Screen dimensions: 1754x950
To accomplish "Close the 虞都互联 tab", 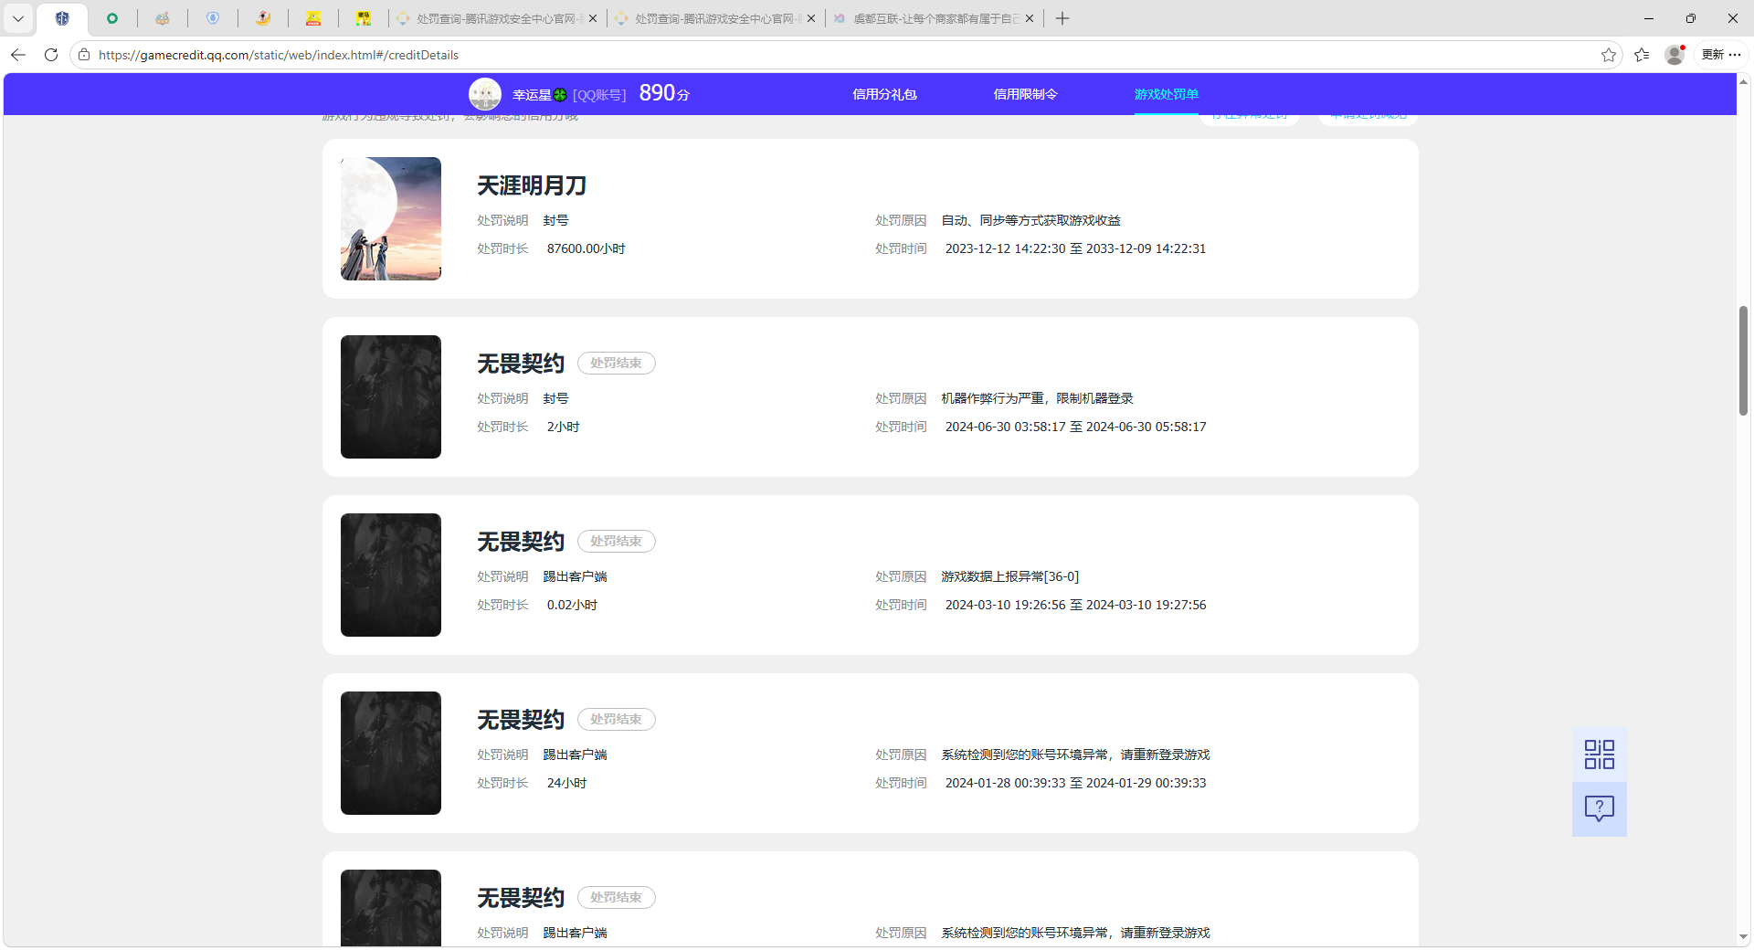I will tap(1030, 18).
